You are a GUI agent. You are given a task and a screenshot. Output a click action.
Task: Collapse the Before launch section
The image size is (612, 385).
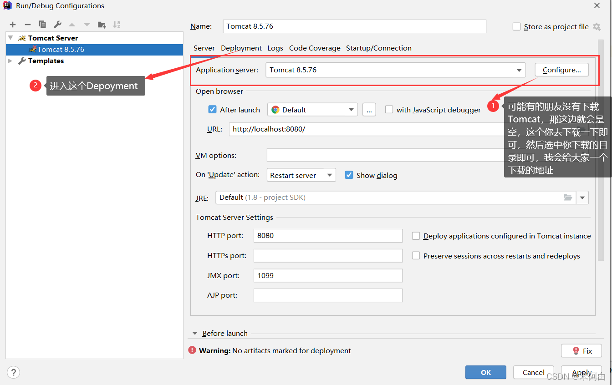click(195, 333)
